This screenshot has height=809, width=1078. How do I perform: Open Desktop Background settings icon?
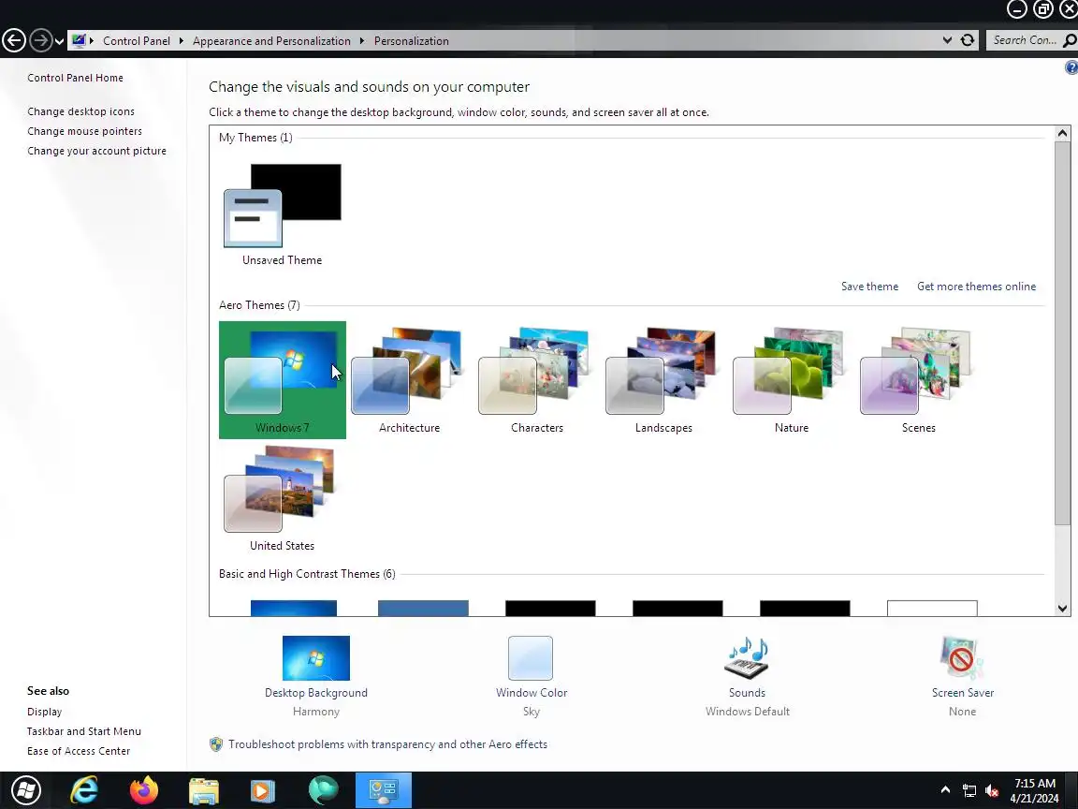tap(316, 657)
